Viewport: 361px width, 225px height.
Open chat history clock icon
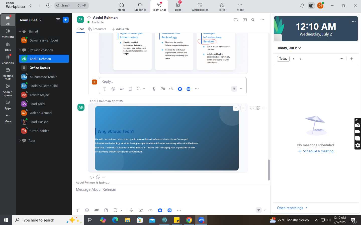48,5
